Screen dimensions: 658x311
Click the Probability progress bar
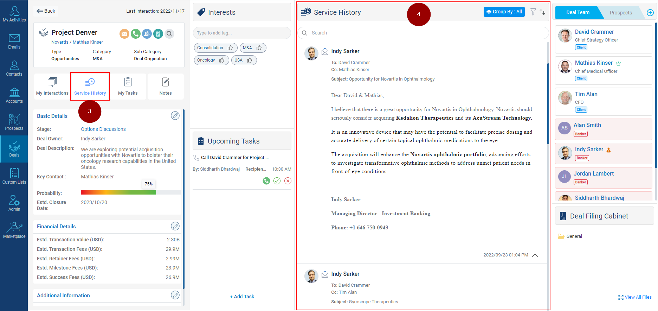click(x=131, y=192)
